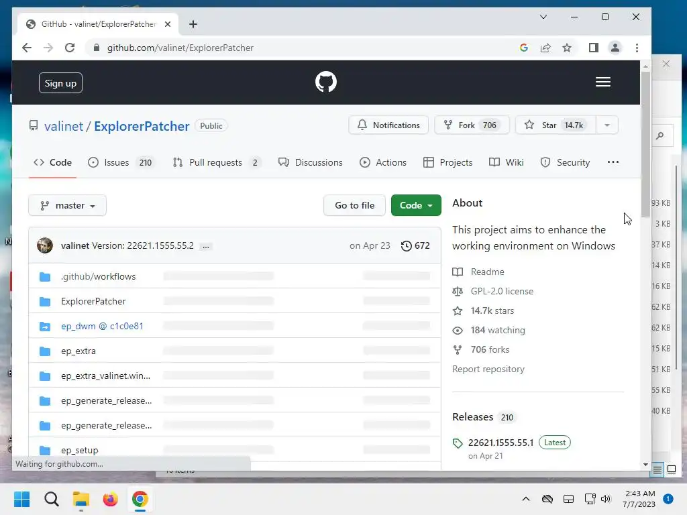The height and width of the screenshot is (515, 687).
Task: Click the GitHub octocat logo
Action: pyautogui.click(x=326, y=82)
